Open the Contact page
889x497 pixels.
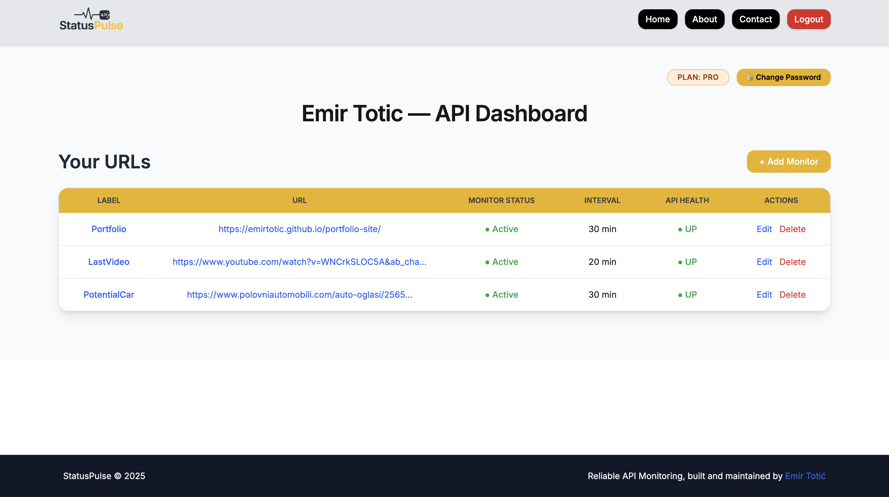(756, 19)
